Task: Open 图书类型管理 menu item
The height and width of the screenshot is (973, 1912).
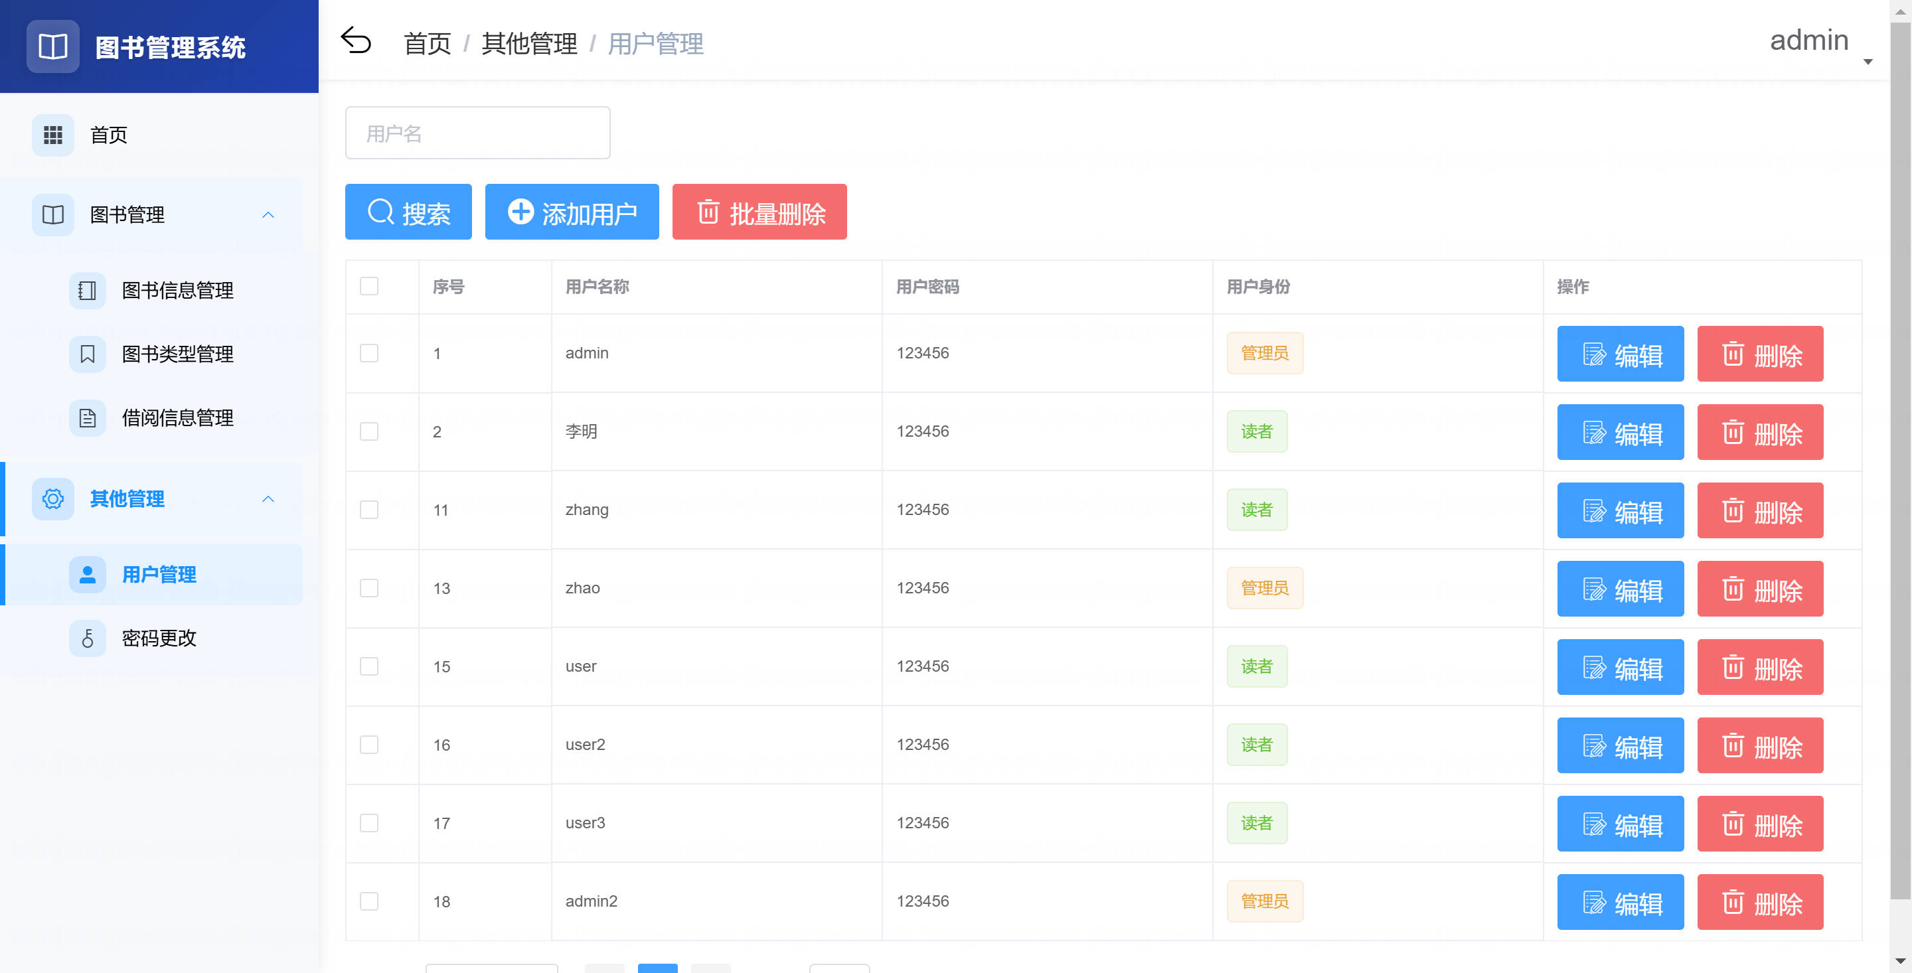Action: pos(151,354)
